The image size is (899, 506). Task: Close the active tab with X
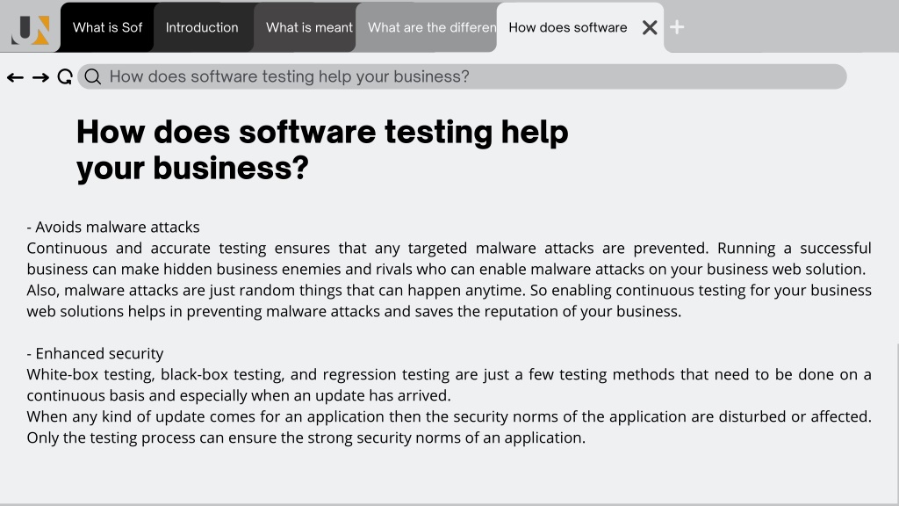(650, 27)
